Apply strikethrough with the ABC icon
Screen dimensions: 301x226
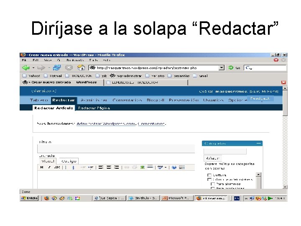pos(57,167)
